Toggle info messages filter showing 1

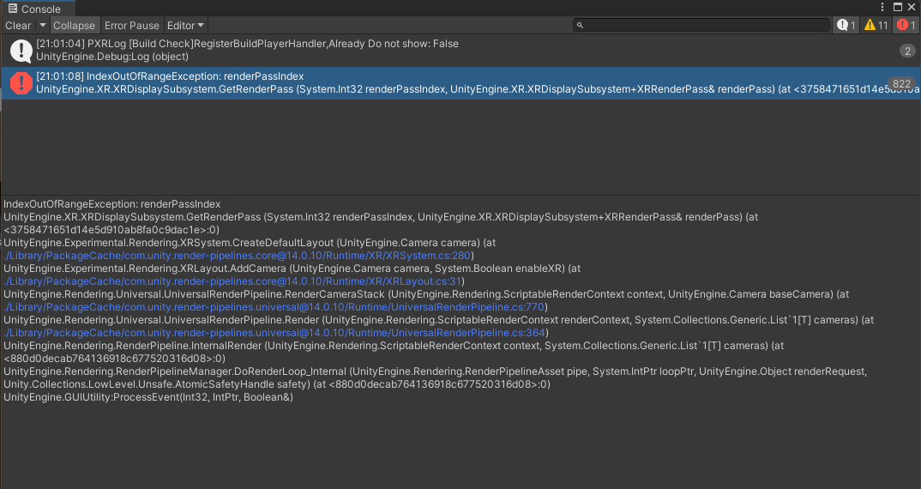coord(846,25)
